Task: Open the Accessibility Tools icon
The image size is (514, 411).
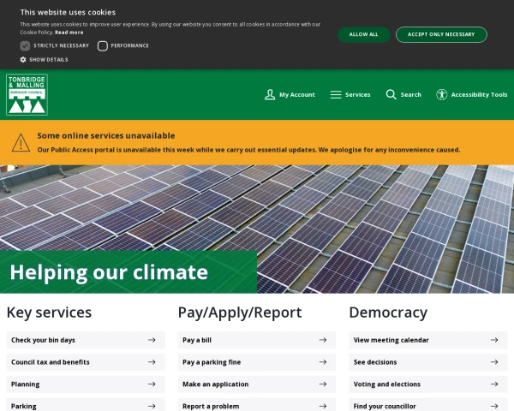Action: point(442,94)
